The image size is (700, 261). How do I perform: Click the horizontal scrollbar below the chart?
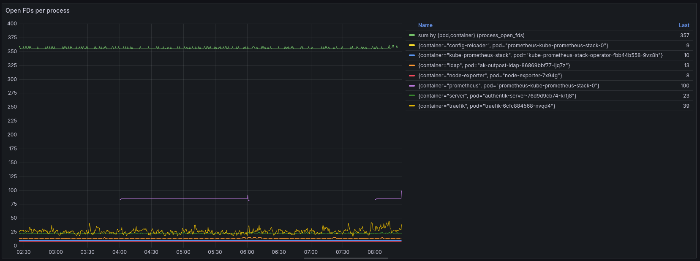tap(346, 258)
